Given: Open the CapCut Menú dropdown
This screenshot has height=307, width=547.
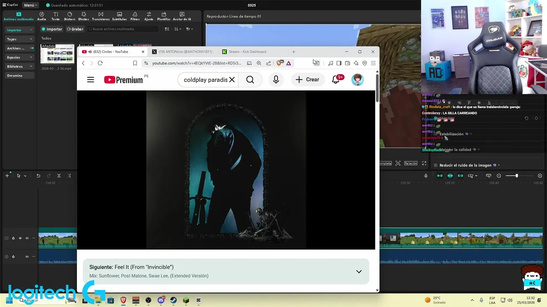Looking at the screenshot, I should coord(30,5).
